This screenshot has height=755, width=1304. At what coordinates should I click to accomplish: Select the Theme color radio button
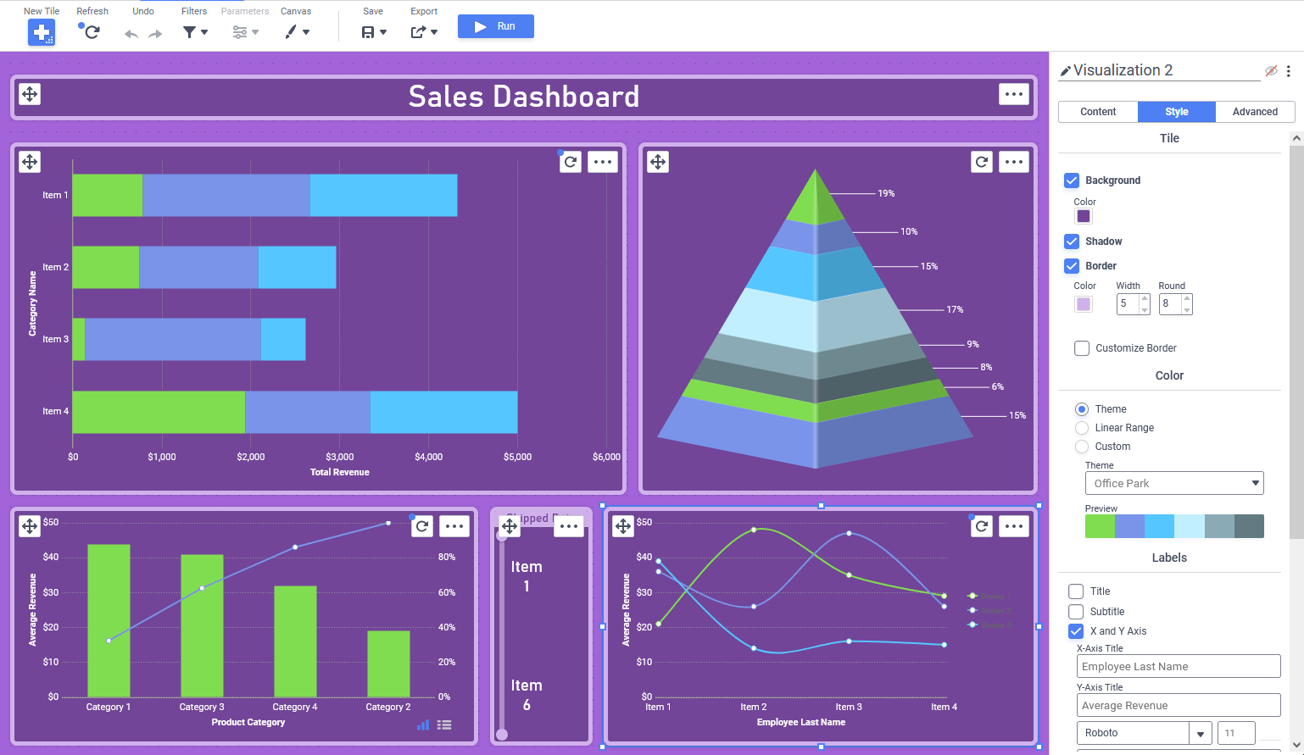point(1082,409)
